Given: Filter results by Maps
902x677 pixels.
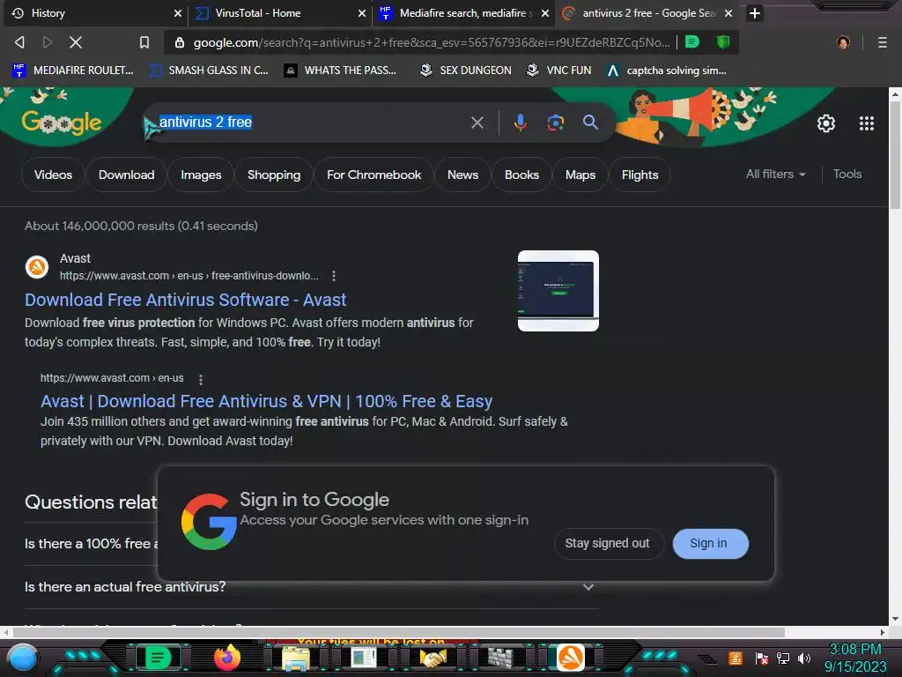Looking at the screenshot, I should (x=580, y=175).
